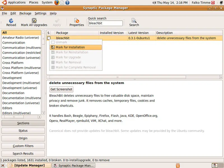Switch the filter to Status
The width and height of the screenshot is (224, 168).
tap(23, 131)
